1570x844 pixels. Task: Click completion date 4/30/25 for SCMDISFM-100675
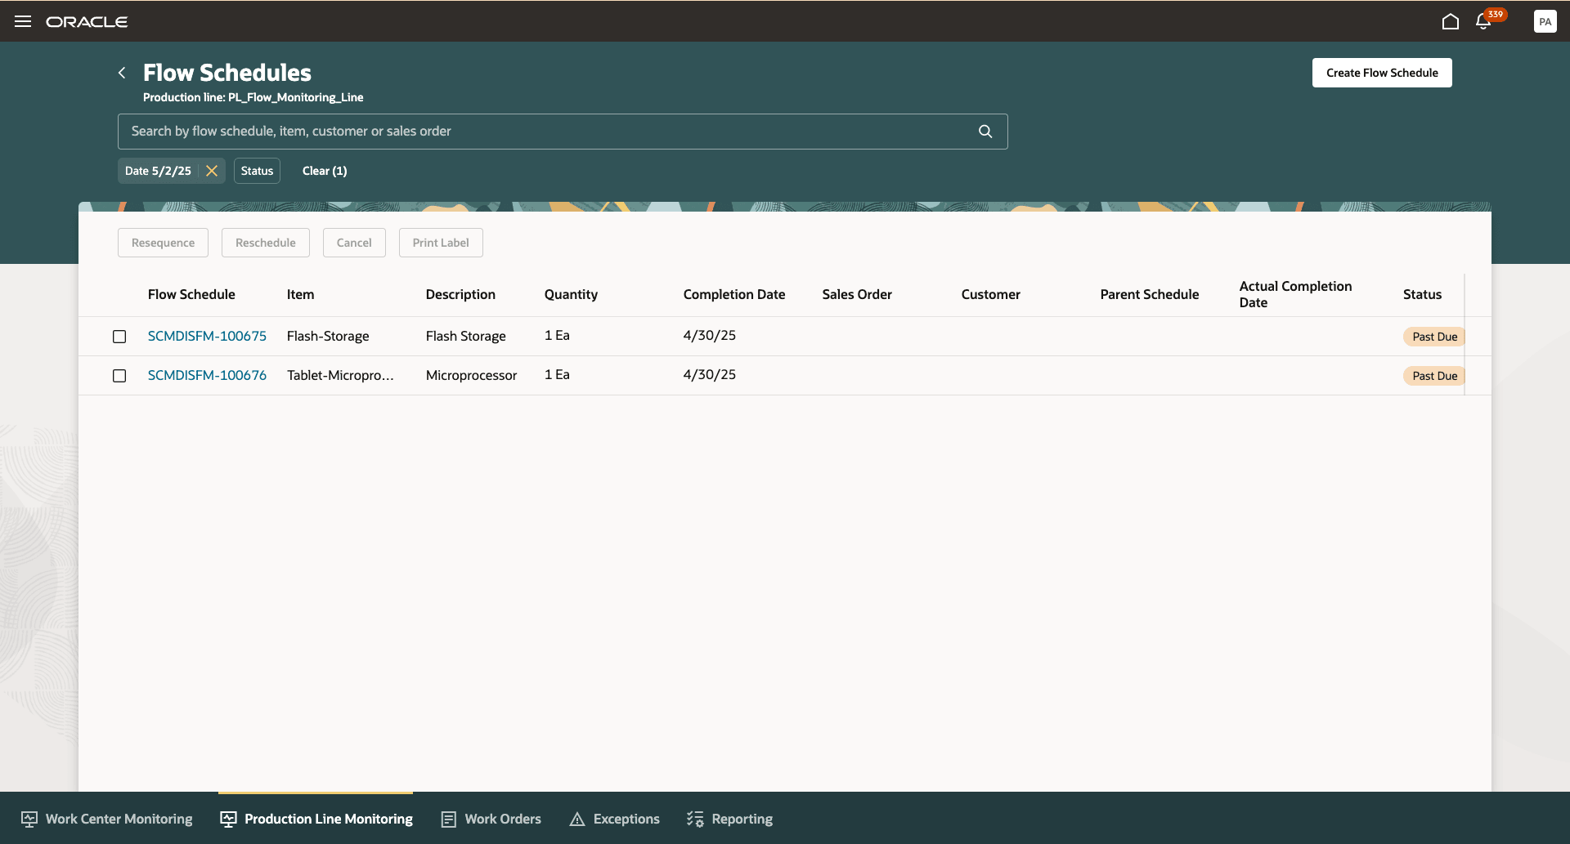tap(710, 335)
